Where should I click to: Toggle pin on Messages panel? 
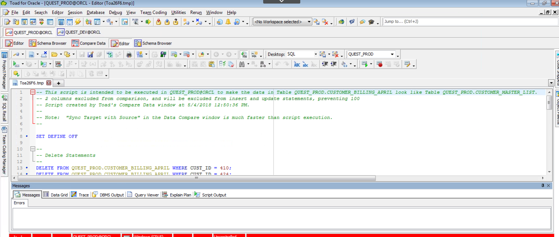(543, 185)
